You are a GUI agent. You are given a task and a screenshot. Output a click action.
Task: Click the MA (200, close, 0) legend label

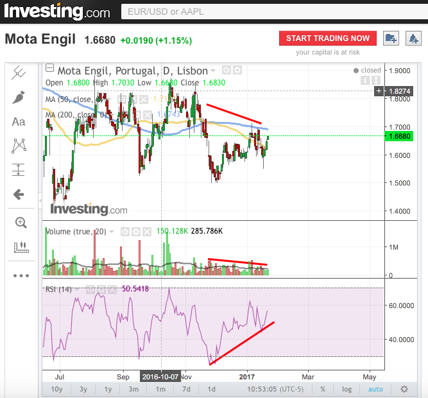click(x=77, y=114)
